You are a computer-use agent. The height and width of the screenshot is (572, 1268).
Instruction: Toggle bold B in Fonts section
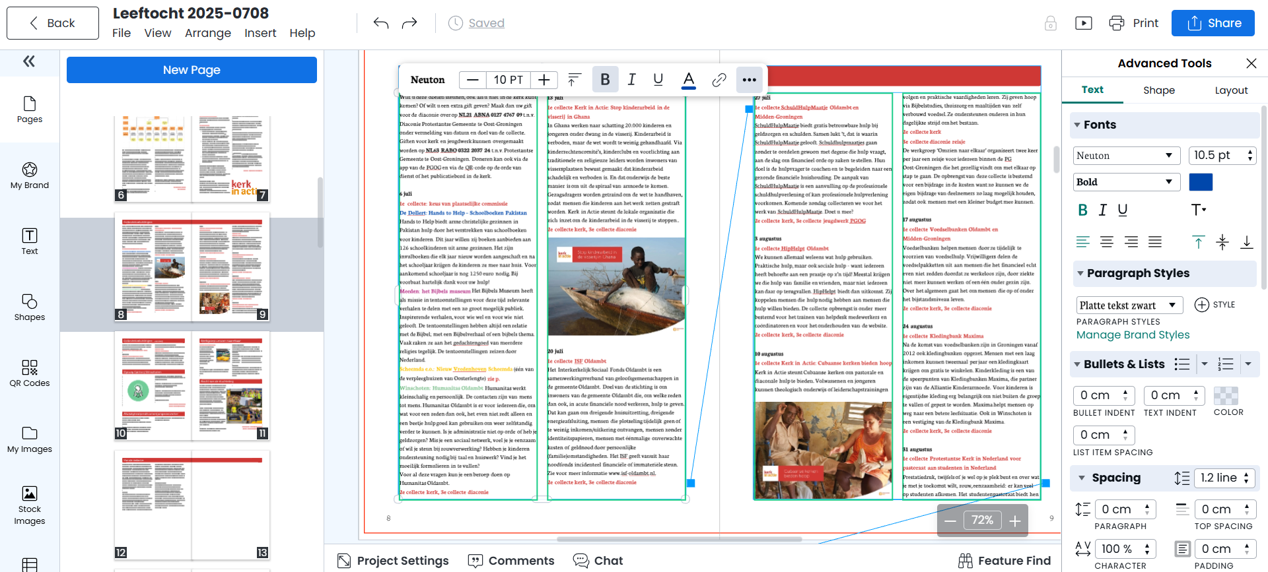click(x=1082, y=210)
